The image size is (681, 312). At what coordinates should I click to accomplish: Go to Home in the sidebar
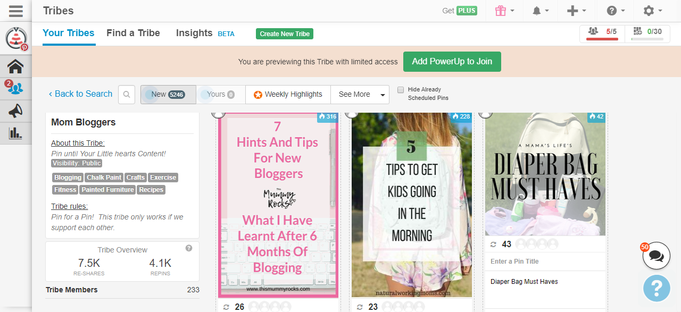[15, 66]
